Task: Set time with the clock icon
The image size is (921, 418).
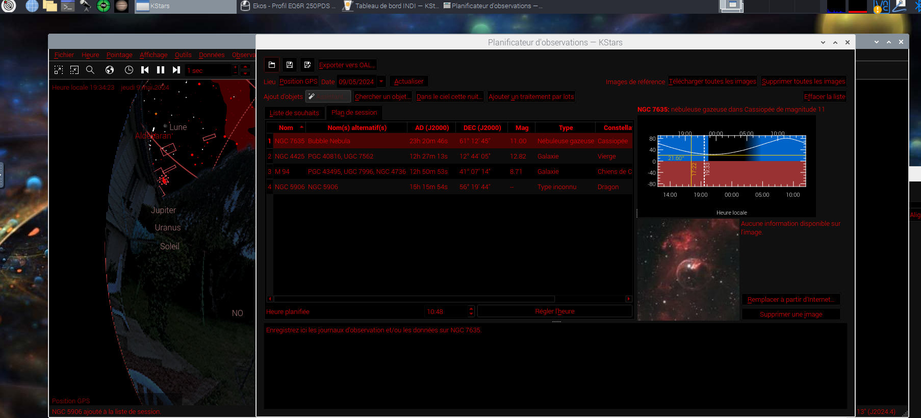Action: pos(129,70)
